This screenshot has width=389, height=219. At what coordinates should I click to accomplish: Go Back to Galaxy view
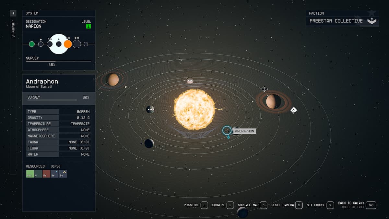[371, 205]
